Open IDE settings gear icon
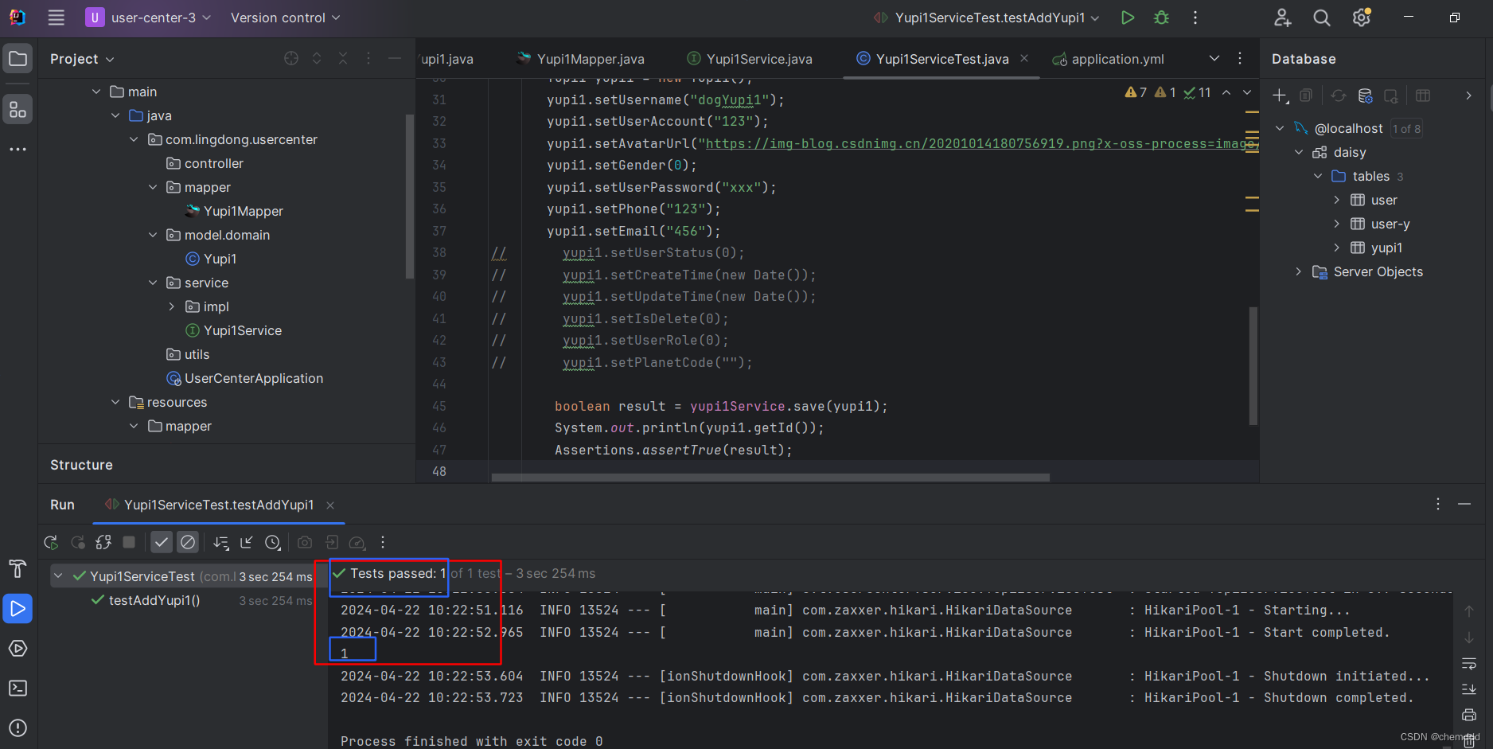This screenshot has width=1493, height=749. tap(1362, 18)
